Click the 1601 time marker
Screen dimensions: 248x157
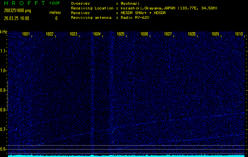click(26, 35)
